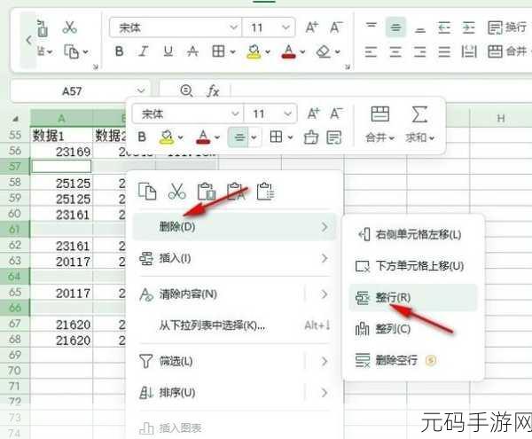Image resolution: width=532 pixels, height=439 pixels.
Task: Apply red font color in ribbon
Action: (x=288, y=51)
